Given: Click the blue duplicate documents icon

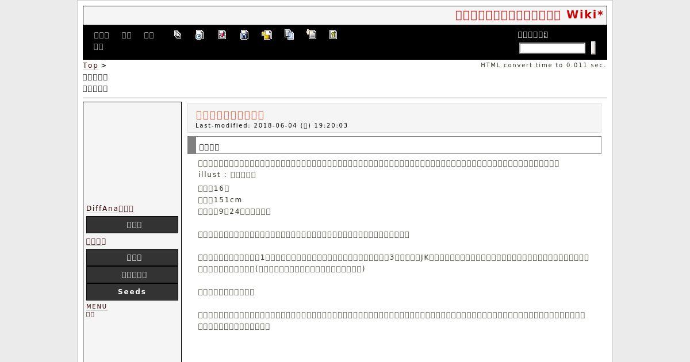Looking at the screenshot, I should pyautogui.click(x=289, y=34).
